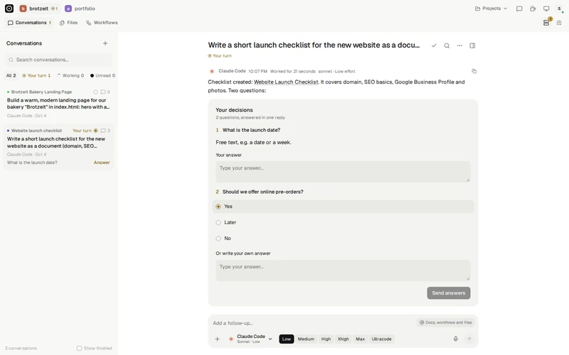Click the launch date answer text field
Screen dimensions: 569x355
343,172
